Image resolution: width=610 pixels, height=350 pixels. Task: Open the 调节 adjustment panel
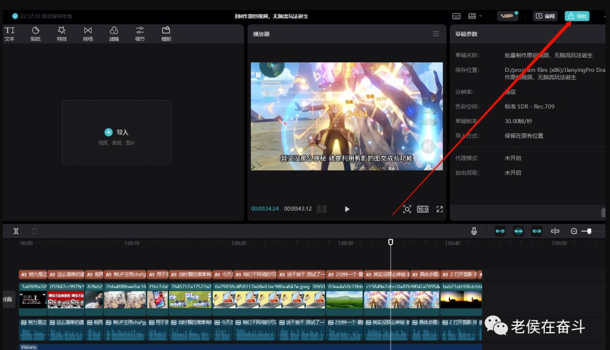(x=140, y=33)
